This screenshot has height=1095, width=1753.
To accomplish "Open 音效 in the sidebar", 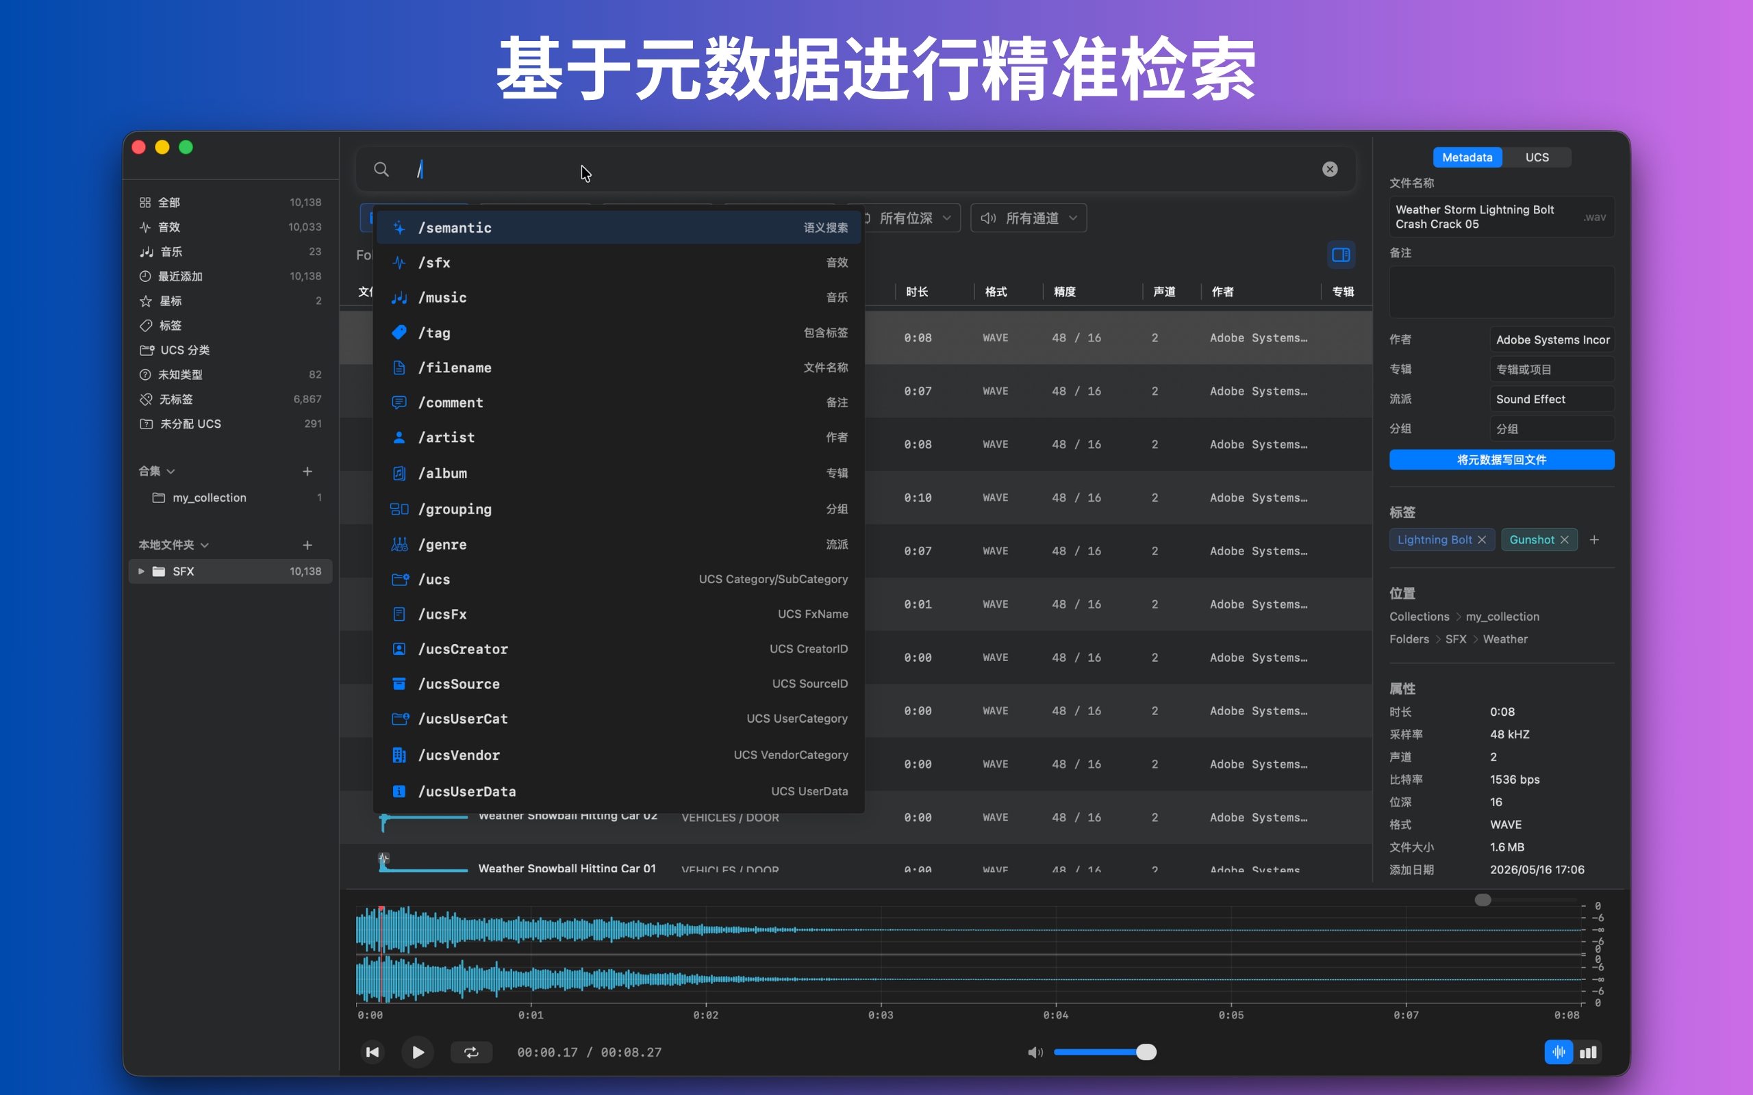I will pos(230,227).
